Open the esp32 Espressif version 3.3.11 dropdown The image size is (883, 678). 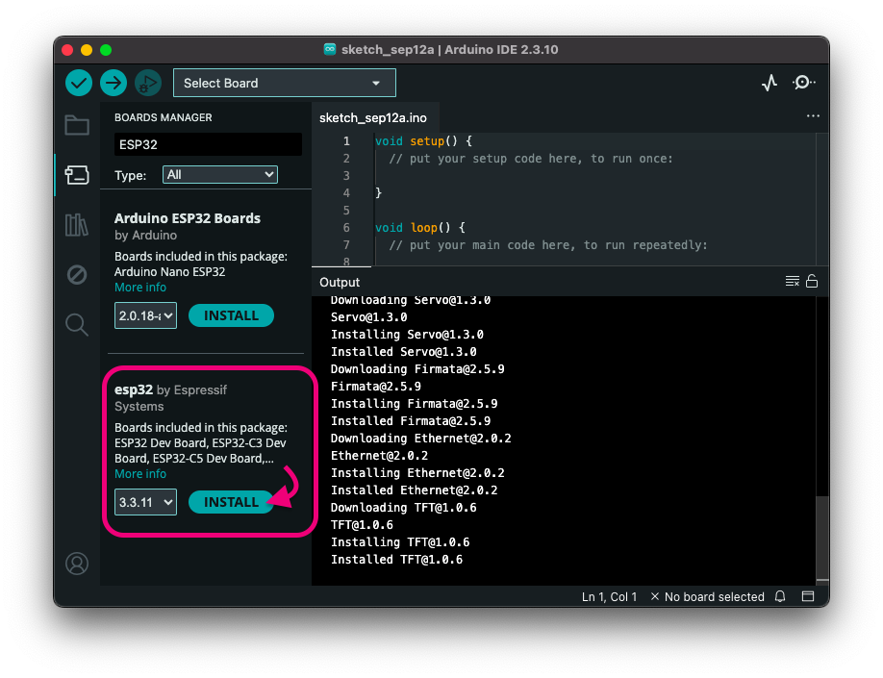click(x=145, y=502)
